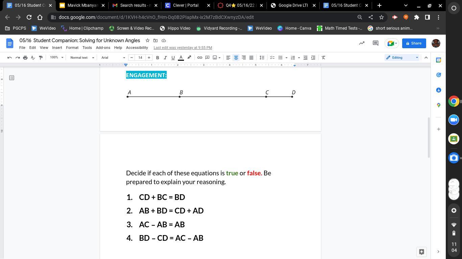This screenshot has width=462, height=259.
Task: Click the font size field showing 14
Action: pyautogui.click(x=140, y=58)
